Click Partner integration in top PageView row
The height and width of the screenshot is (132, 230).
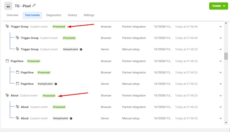coord(134,61)
